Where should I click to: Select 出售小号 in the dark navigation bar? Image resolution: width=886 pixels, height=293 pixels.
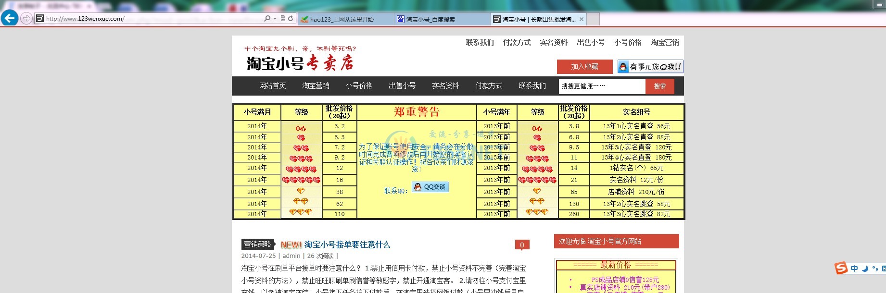tap(402, 85)
